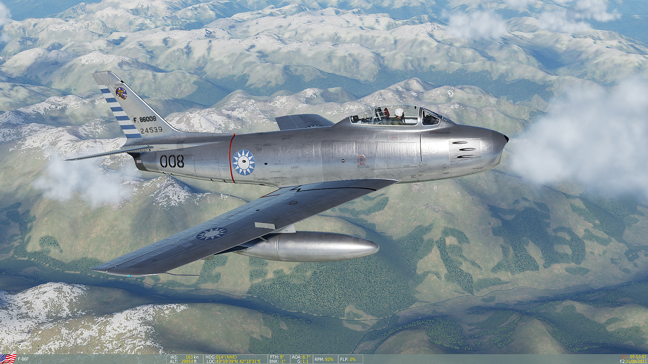Click the F-86F aircraft name label

tap(23, 359)
